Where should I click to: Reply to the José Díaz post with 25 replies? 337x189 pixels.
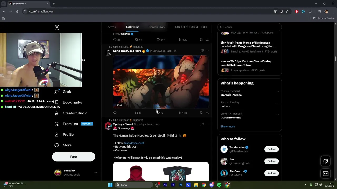click(117, 40)
